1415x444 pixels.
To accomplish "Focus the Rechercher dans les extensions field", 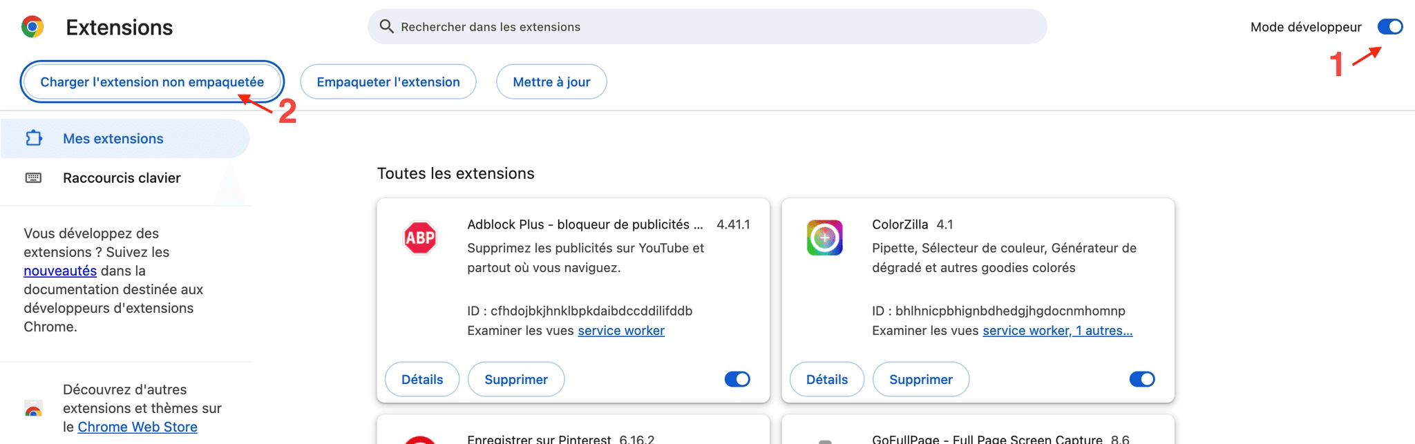I will coord(707,27).
